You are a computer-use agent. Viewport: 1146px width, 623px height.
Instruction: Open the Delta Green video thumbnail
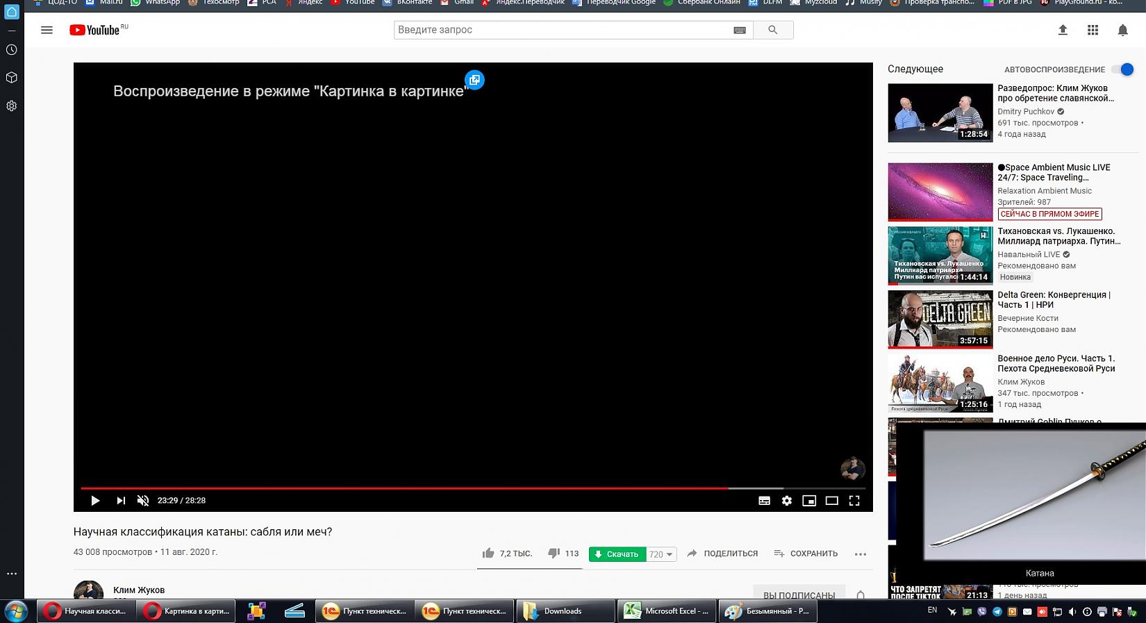(x=940, y=319)
